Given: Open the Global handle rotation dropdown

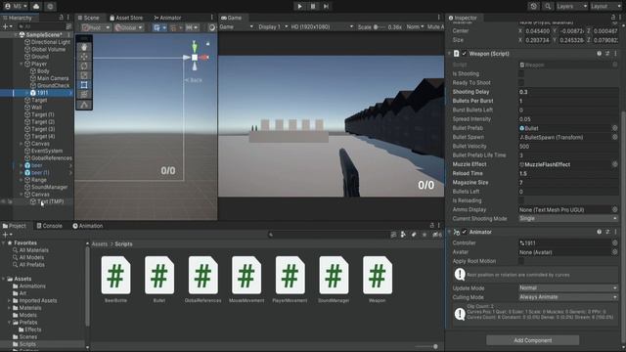Looking at the screenshot, I should coord(128,27).
